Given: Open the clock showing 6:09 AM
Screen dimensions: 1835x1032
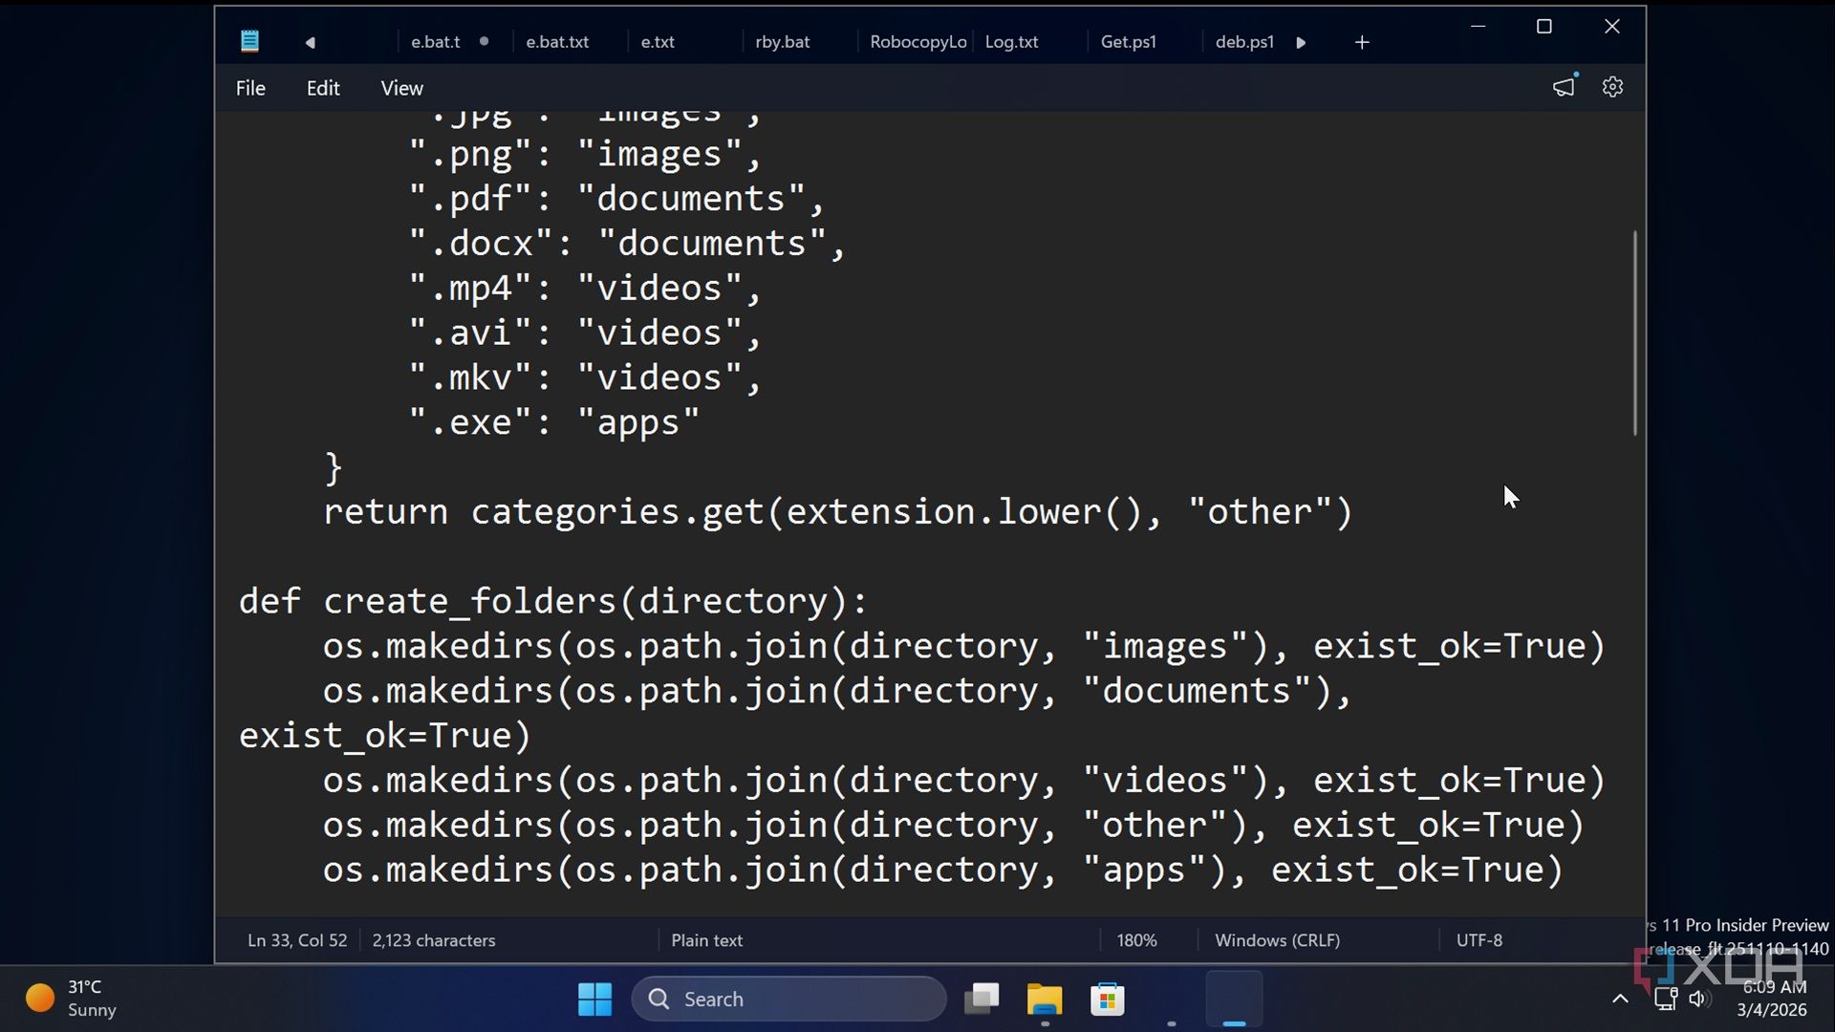Looking at the screenshot, I should [x=1773, y=999].
